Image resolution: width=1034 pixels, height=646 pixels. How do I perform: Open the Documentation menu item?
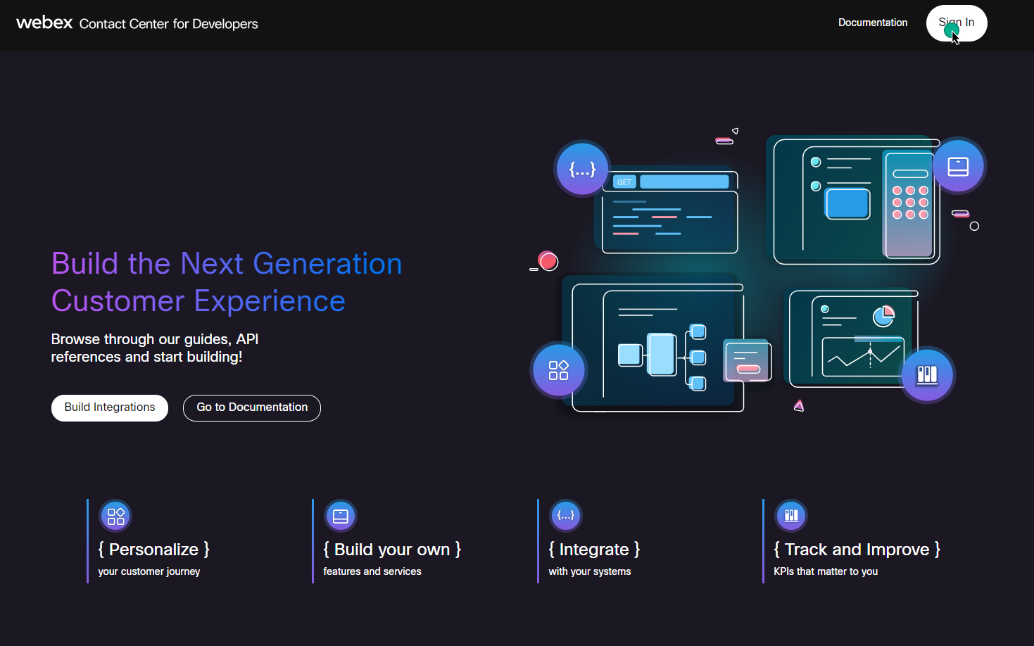point(873,23)
